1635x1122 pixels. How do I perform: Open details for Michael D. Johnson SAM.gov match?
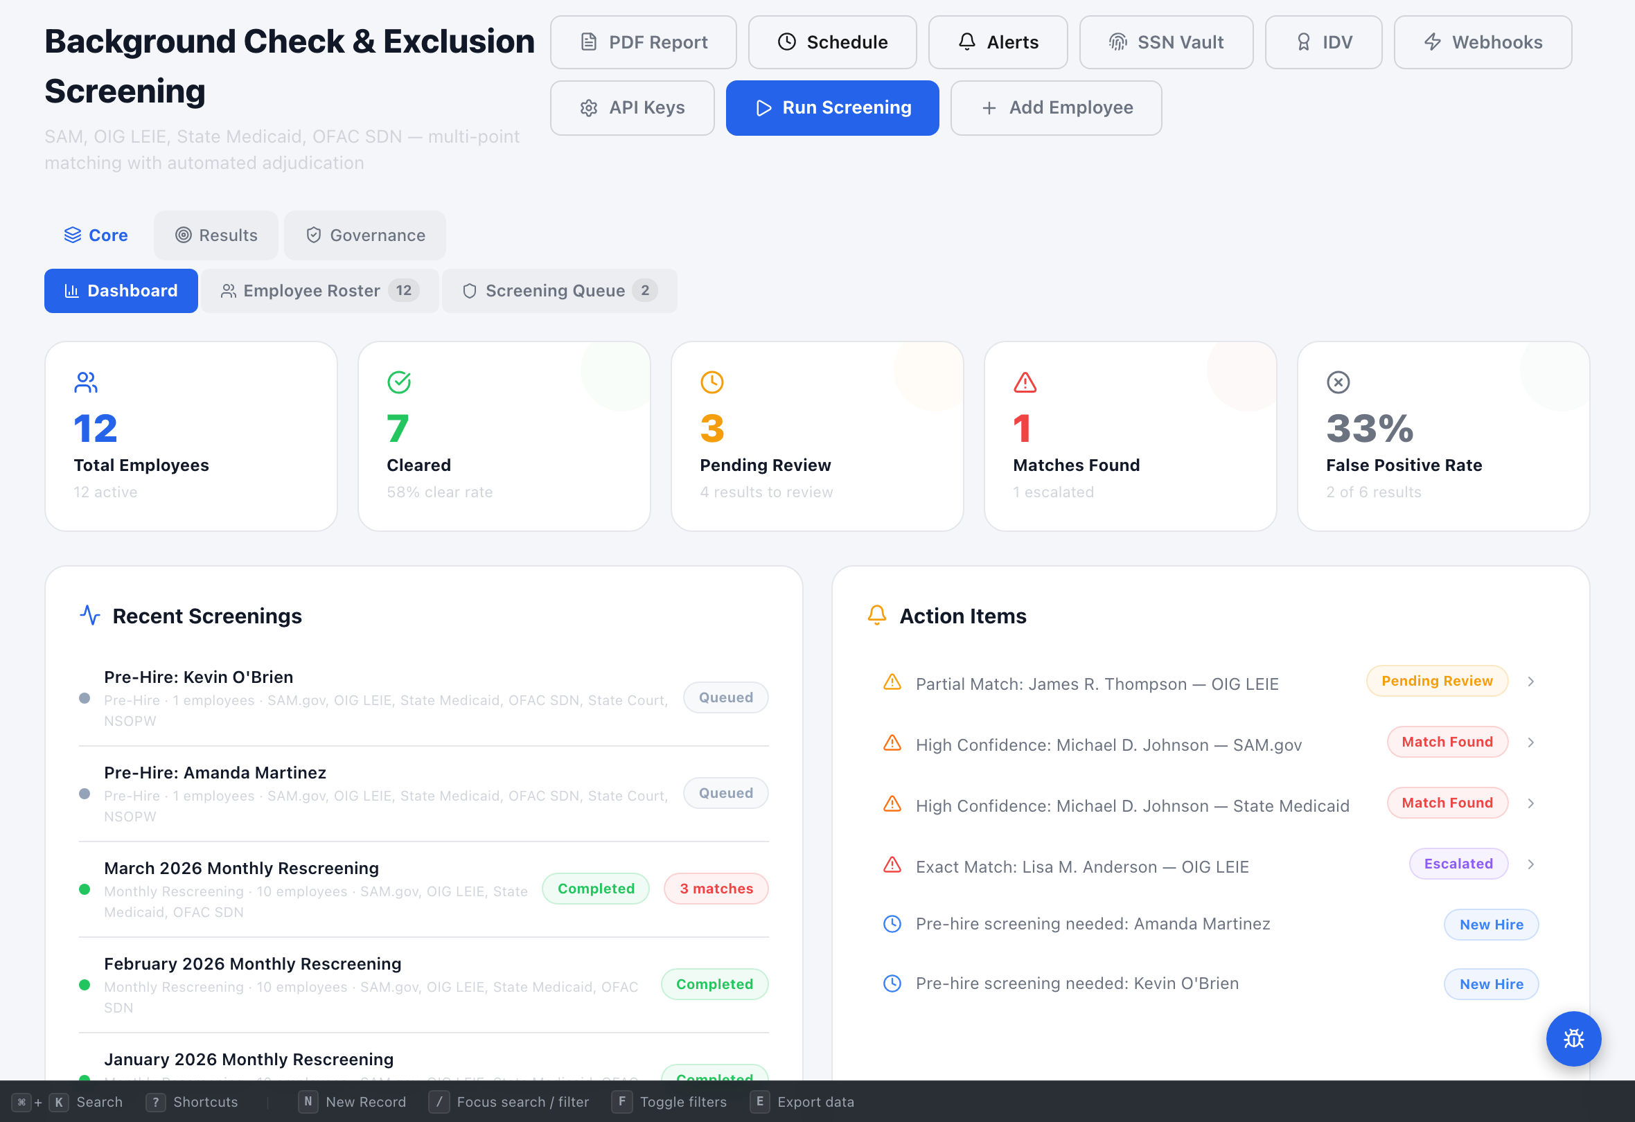(1532, 742)
